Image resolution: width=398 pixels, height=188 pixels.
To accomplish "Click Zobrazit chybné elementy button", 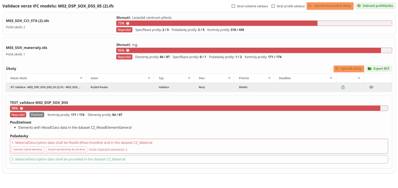I will [x=28, y=149].
